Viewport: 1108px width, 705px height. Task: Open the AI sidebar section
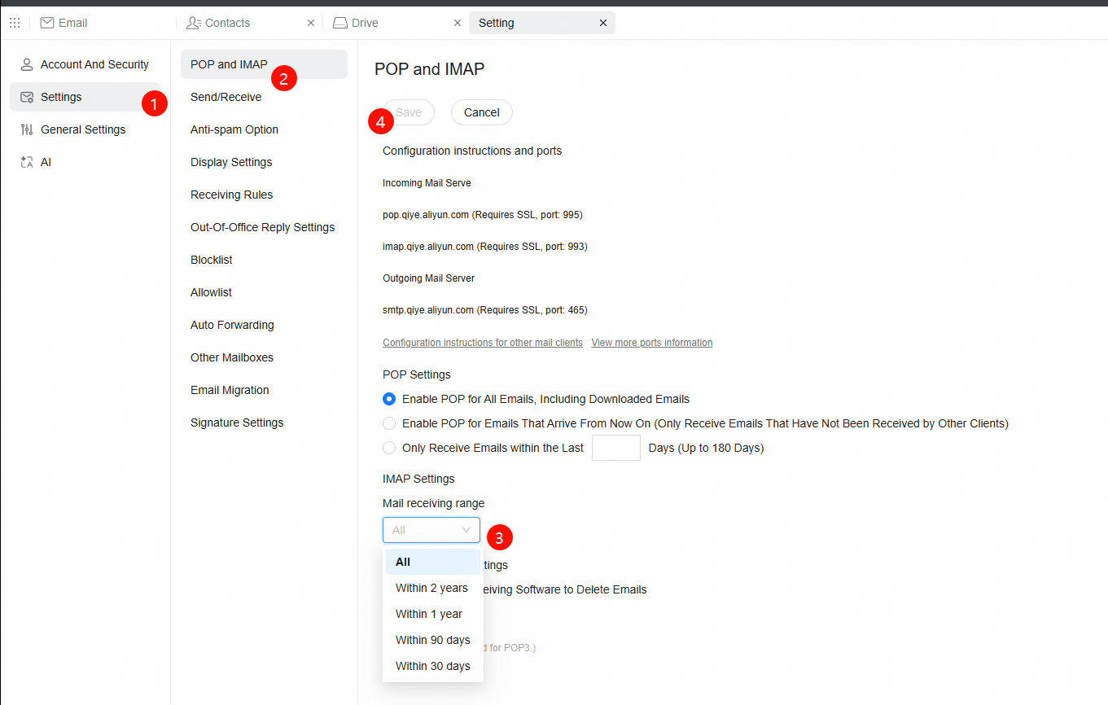click(x=85, y=162)
